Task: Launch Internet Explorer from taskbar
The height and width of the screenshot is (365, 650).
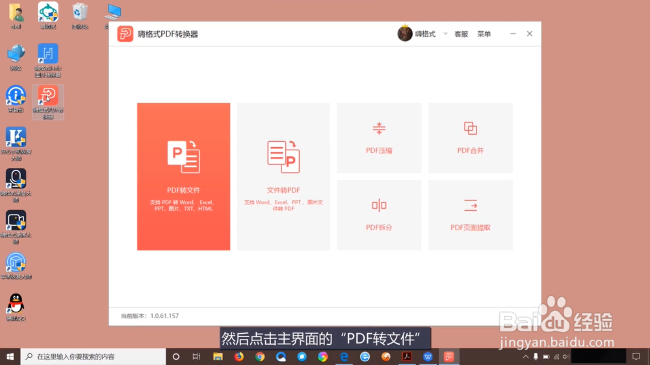Action: 365,357
